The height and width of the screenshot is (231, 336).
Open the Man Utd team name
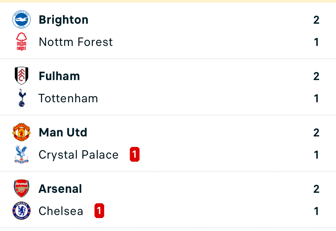pos(63,132)
